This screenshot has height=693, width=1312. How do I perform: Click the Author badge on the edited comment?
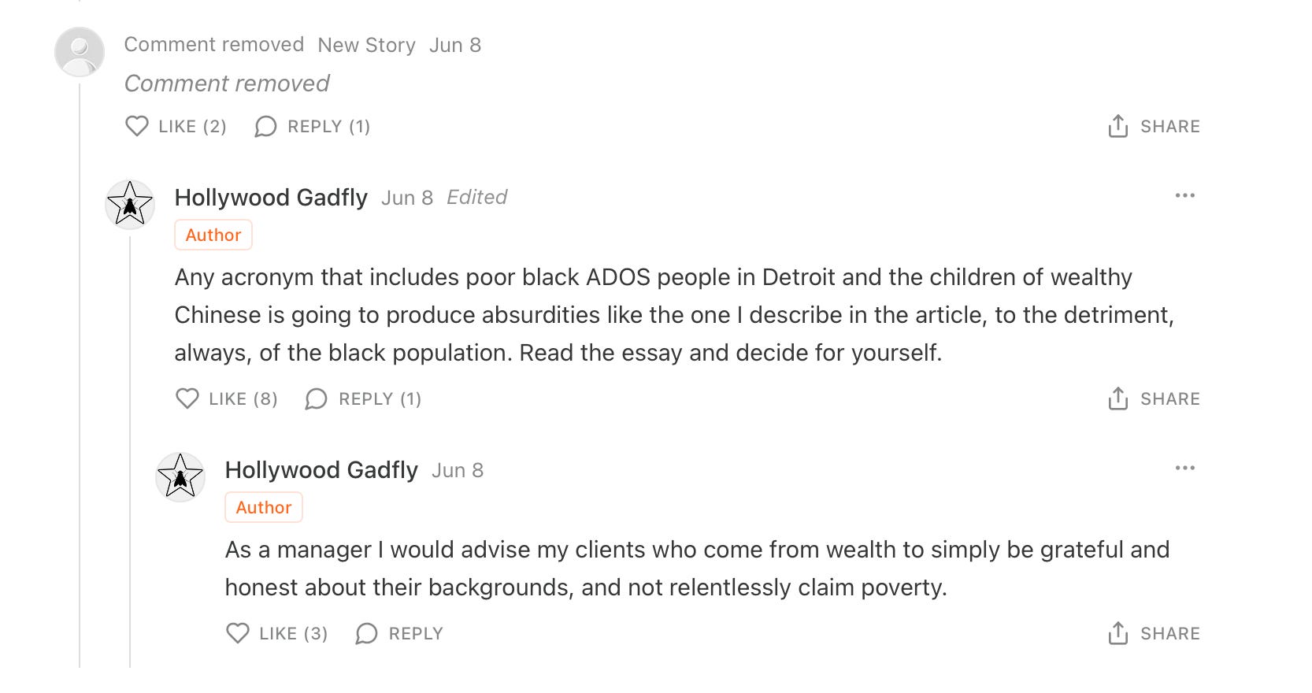pos(213,235)
